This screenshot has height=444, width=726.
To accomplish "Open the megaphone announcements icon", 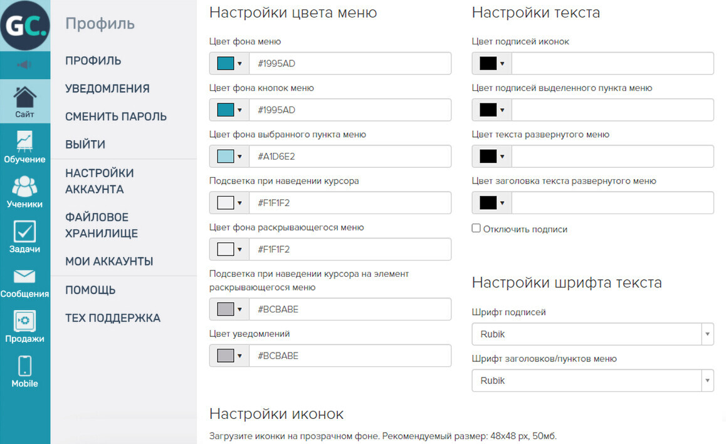I will pyautogui.click(x=24, y=65).
